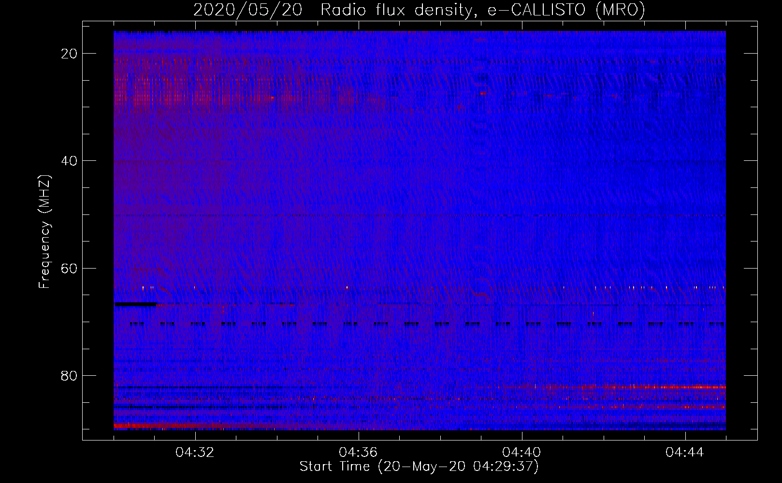Click the 'Start Time (20-May-20 04:29:37)' axis label
This screenshot has height=483, width=782.
coord(419,467)
